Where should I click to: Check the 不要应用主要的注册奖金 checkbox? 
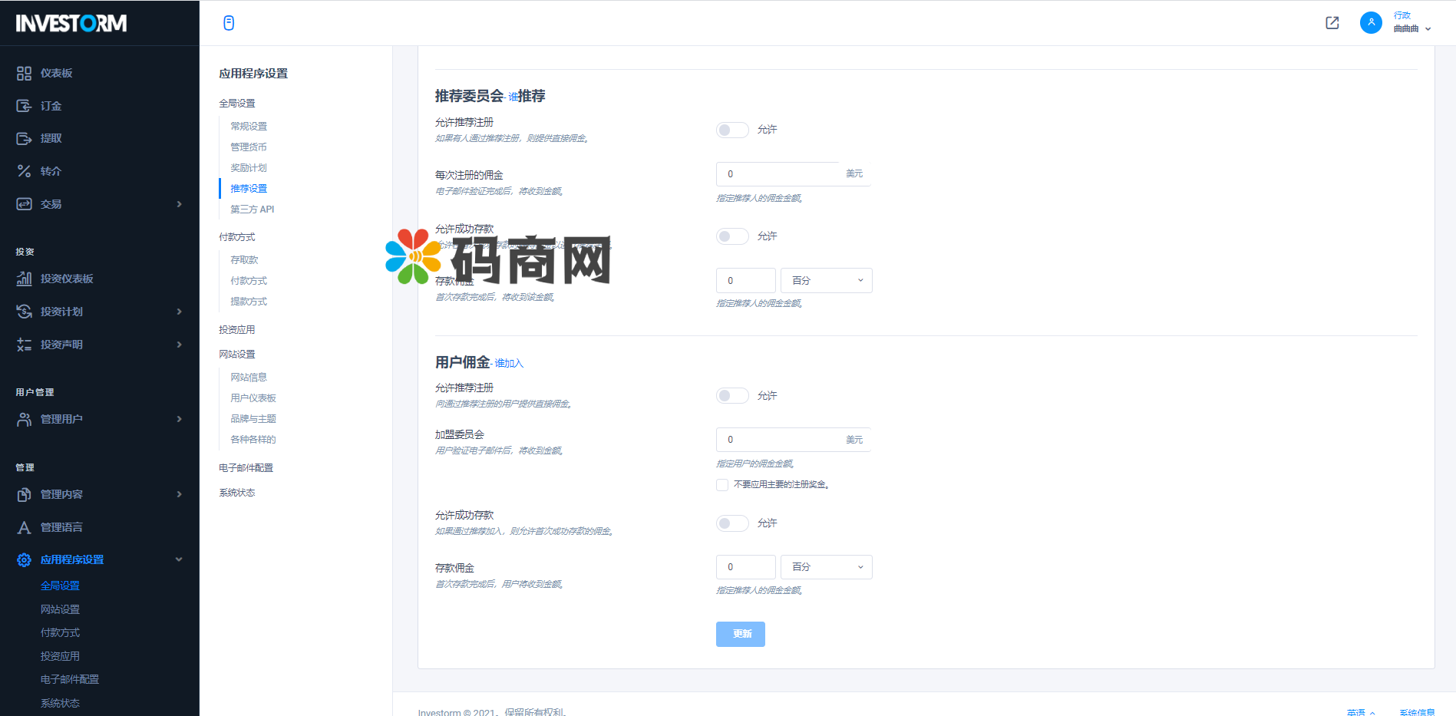pyautogui.click(x=722, y=485)
